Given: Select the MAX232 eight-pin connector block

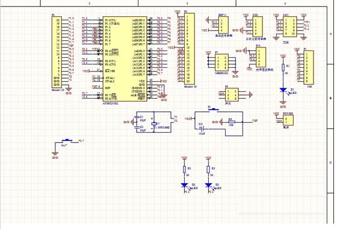Looking at the screenshot, I should [221, 63].
